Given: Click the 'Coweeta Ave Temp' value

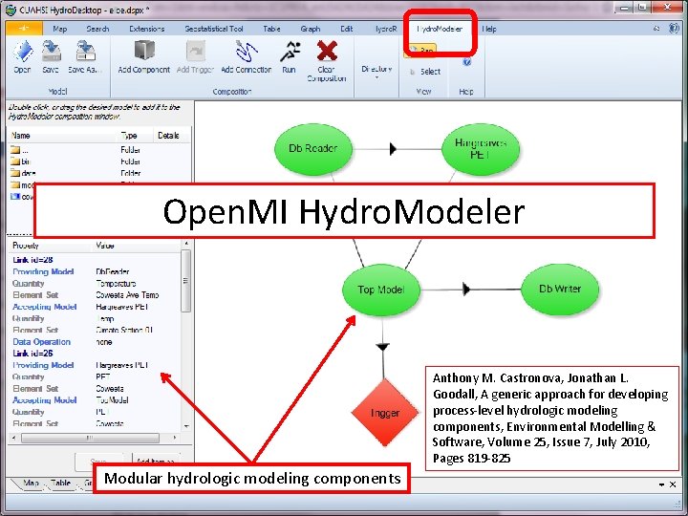Looking at the screenshot, I should (127, 295).
